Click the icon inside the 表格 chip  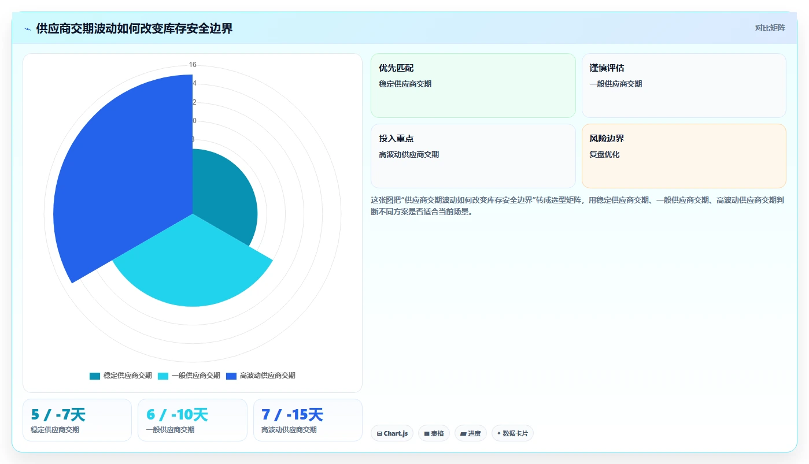427,433
